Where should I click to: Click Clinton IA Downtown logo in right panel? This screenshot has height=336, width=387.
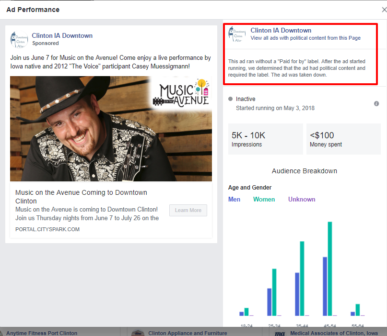tap(237, 34)
